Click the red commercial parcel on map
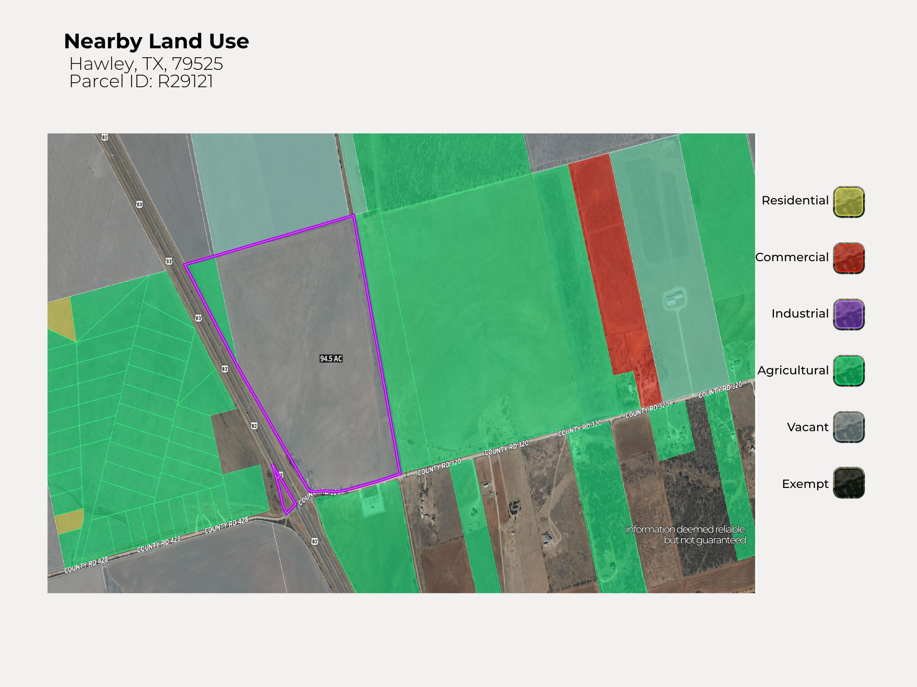This screenshot has height=687, width=917. pos(611,268)
